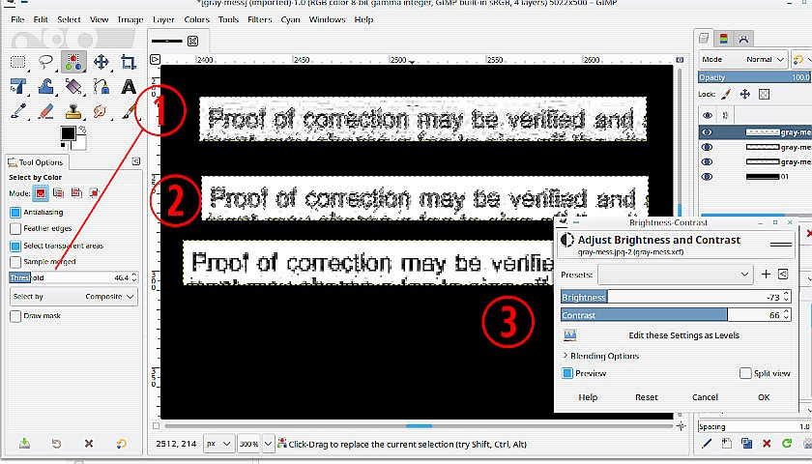The image size is (812, 464).
Task: Select the Eraser tool
Action: point(46,111)
